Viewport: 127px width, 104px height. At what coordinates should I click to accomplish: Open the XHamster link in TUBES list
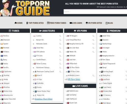click(x=6, y=40)
